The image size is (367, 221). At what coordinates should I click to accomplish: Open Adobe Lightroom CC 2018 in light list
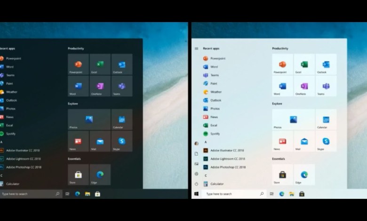(x=224, y=159)
